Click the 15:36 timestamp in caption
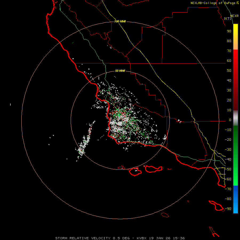Screen dimensions: 240x240 [x=179, y=238]
